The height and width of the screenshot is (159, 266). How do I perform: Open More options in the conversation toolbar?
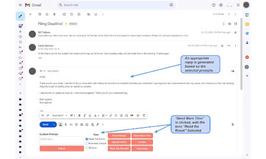[103, 14]
